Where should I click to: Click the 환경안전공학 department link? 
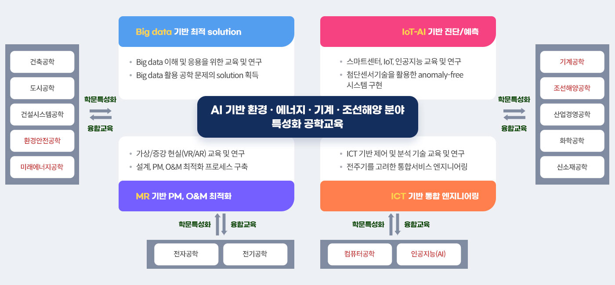[42, 141]
